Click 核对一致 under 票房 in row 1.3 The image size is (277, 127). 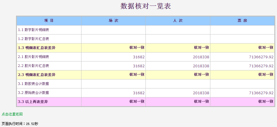pyautogui.click(x=266, y=48)
